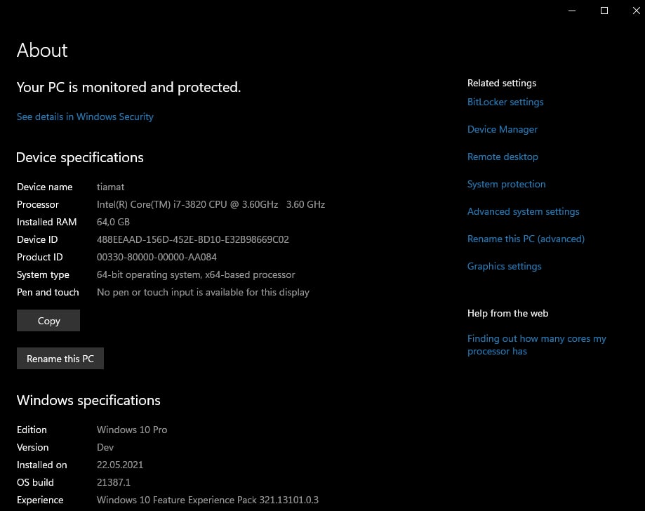Open Graphics settings link
The image size is (645, 511).
(505, 266)
